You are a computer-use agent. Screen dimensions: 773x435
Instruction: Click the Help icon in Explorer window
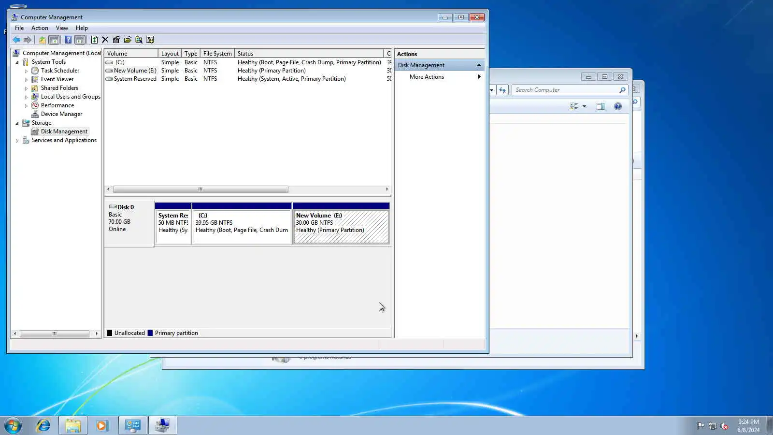pyautogui.click(x=618, y=106)
